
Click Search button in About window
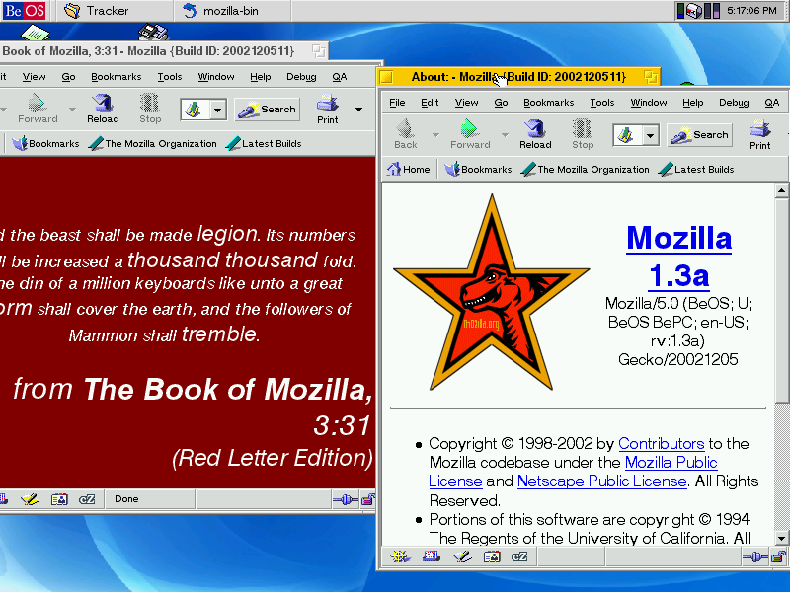(x=700, y=135)
